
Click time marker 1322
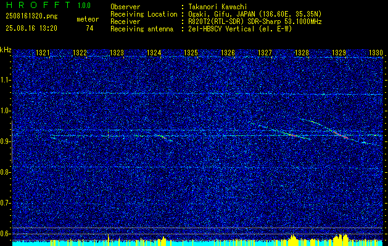click(80, 53)
